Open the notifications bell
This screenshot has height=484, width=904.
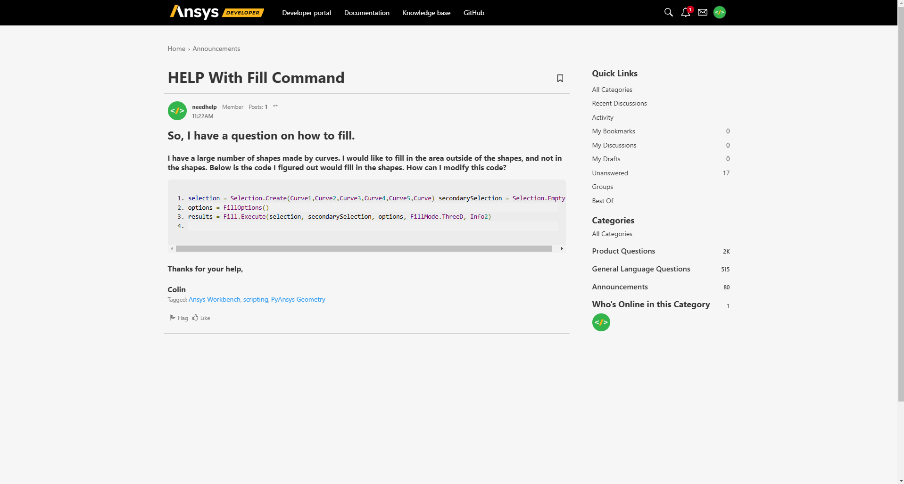pos(685,13)
